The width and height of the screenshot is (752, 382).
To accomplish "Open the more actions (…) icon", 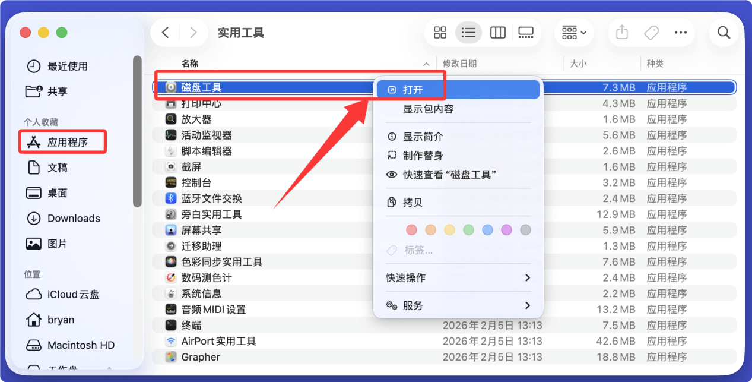I will click(680, 32).
